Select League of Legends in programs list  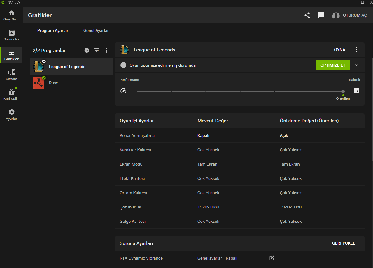tap(71, 67)
